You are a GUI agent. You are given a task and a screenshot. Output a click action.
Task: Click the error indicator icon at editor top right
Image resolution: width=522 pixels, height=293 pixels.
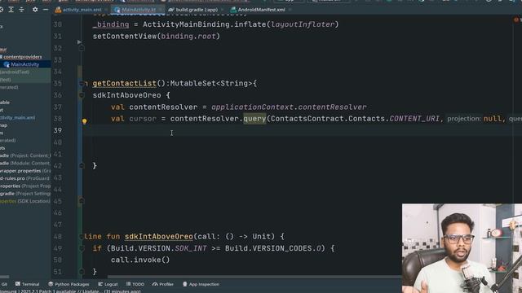coord(516,20)
